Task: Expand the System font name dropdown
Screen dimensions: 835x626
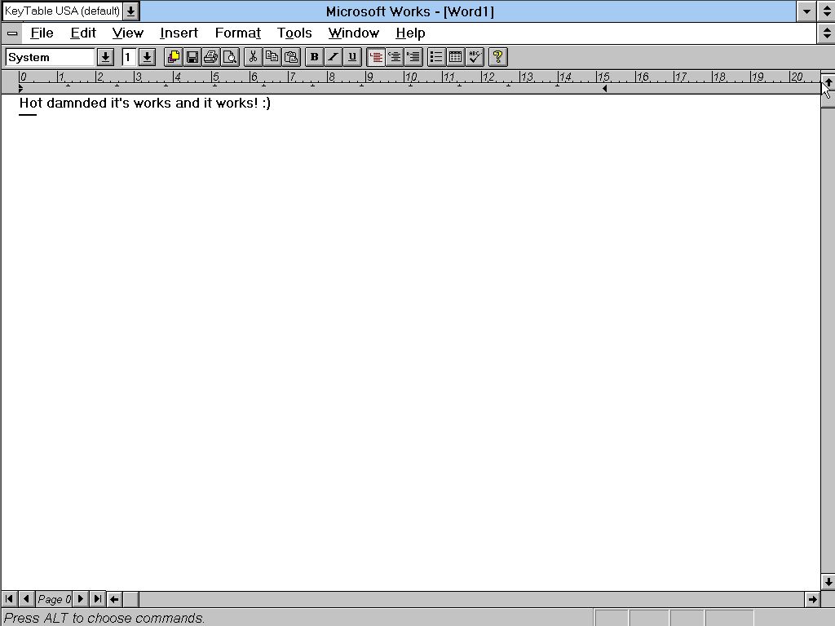Action: coord(105,57)
